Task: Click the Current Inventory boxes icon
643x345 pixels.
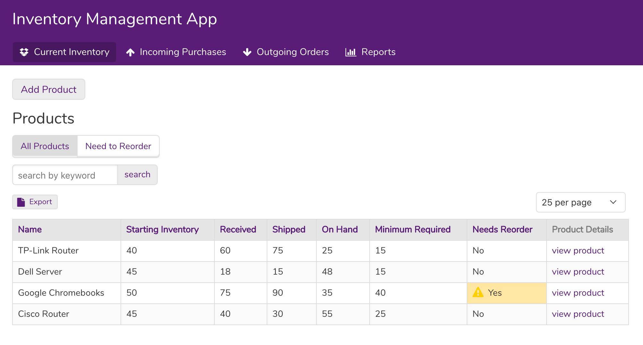Action: coord(24,52)
